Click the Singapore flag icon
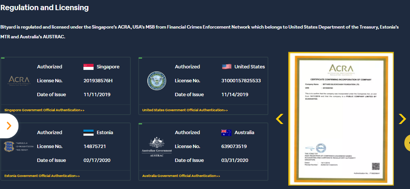This screenshot has height=189, width=410. point(88,67)
